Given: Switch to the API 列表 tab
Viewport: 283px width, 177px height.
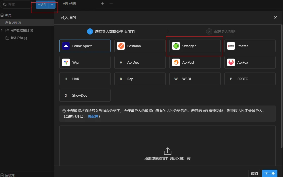Looking at the screenshot, I should pos(69,4).
